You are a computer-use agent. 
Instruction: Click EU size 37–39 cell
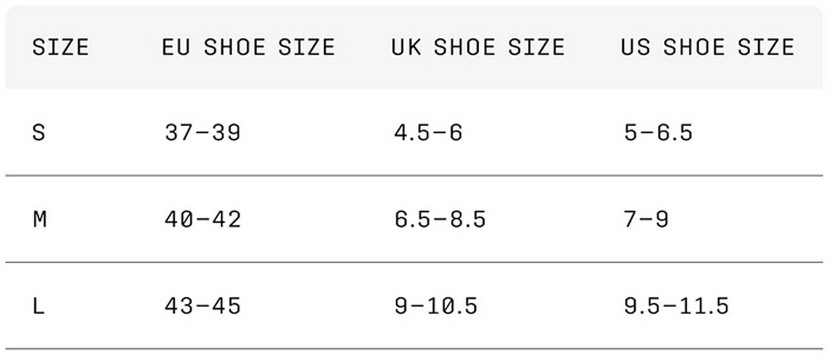(203, 133)
